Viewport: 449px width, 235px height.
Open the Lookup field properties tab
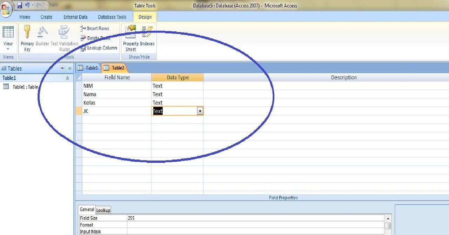coord(103,210)
